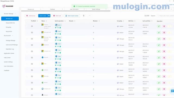This screenshot has height=98, width=174.
Task: Sort by the ProfileId column arrows
Action: (x=37, y=21)
